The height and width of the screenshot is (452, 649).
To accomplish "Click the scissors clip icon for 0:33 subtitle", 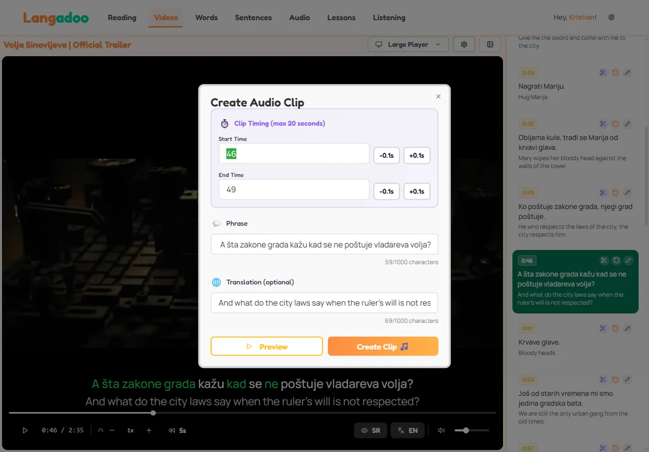I will 603,72.
